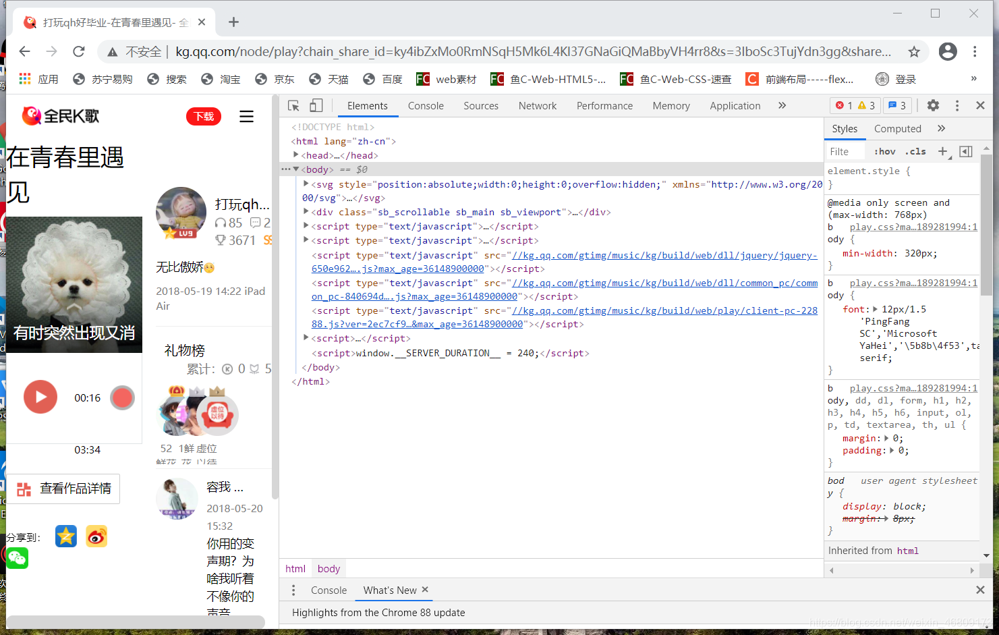Toggle the .cls class editor
Viewport: 999px width, 635px height.
click(x=915, y=151)
